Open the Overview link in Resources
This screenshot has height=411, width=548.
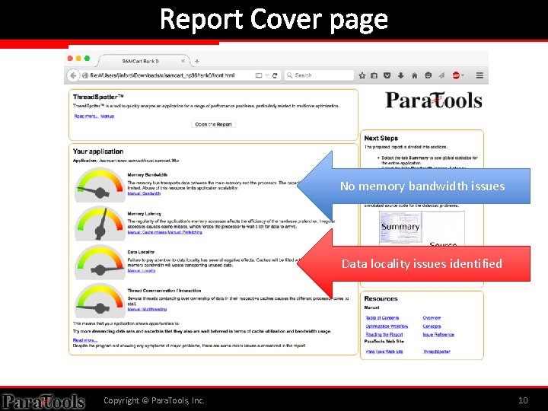tap(432, 317)
